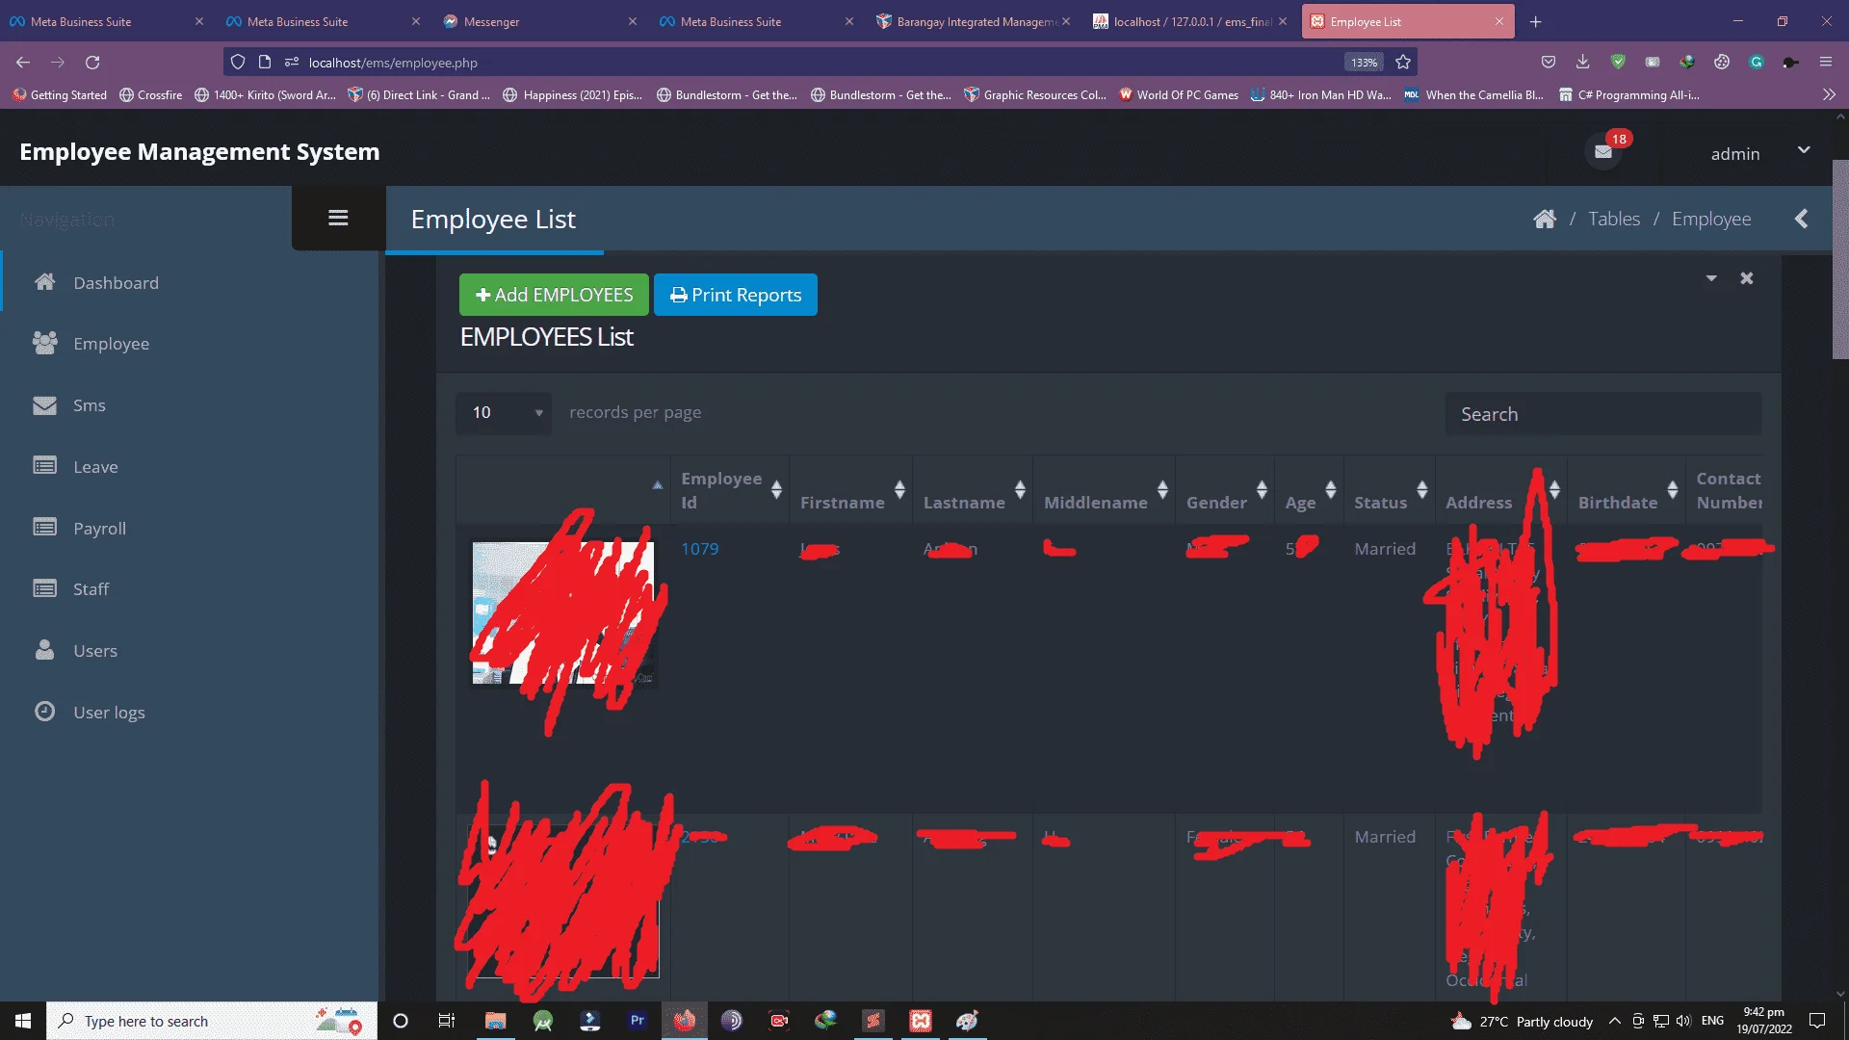
Task: Sort by Birthdate column
Action: pos(1627,490)
